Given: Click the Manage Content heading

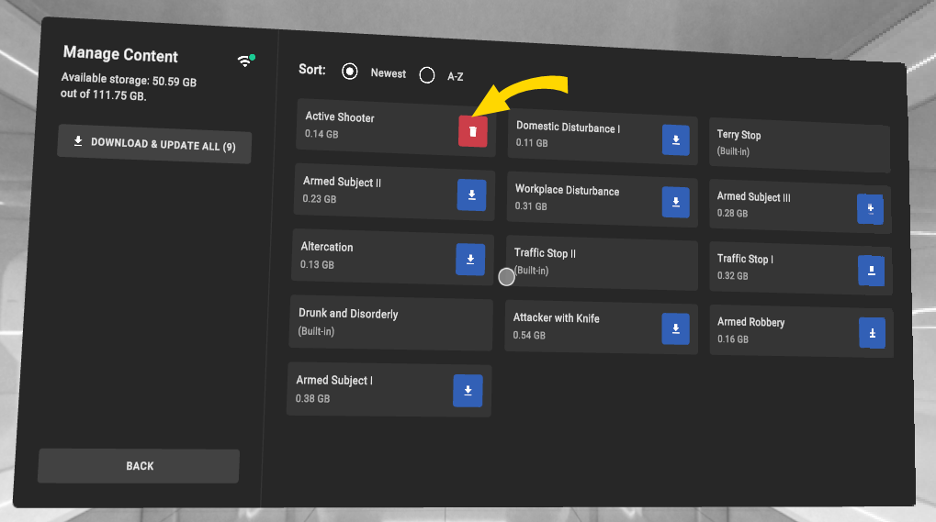Looking at the screenshot, I should [x=120, y=55].
